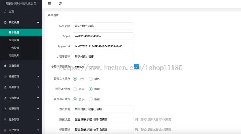Click the 热搜设置 input field

coord(103,119)
